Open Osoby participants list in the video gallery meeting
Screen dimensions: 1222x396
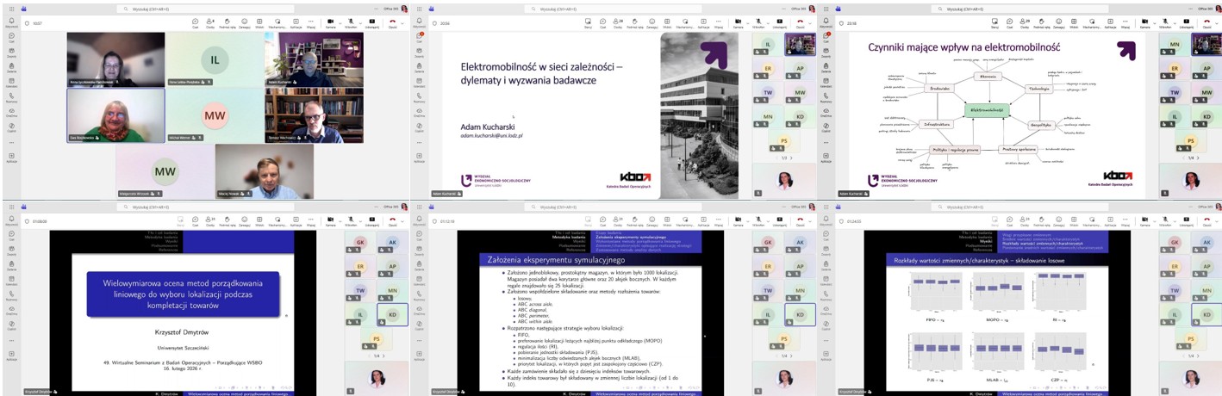[211, 22]
